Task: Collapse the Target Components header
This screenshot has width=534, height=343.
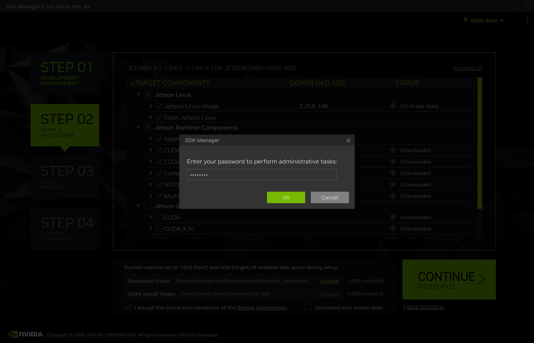Action: tap(133, 83)
